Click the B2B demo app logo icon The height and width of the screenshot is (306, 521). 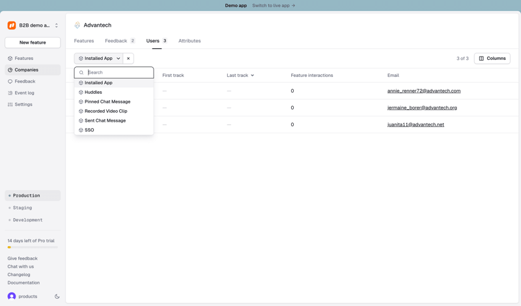[x=12, y=25]
